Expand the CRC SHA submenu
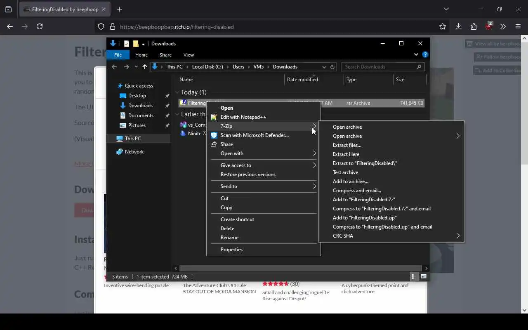528x330 pixels. (x=458, y=236)
